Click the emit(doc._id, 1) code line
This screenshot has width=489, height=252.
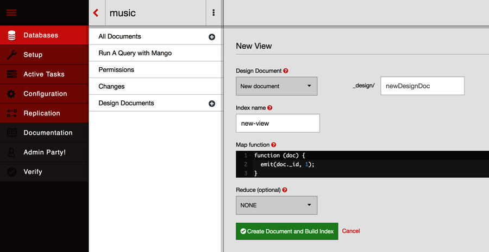287,164
